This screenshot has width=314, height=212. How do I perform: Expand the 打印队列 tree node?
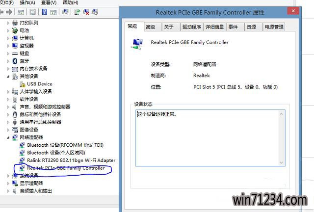8,23
